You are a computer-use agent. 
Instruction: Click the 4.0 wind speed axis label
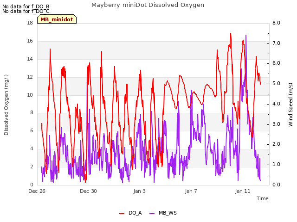(x=277, y=104)
